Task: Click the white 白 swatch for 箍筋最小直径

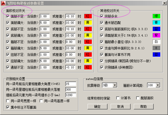Action: pos(156,42)
